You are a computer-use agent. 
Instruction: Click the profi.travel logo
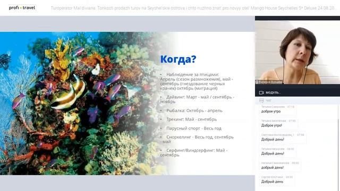[x=22, y=8]
